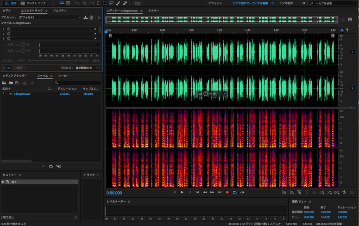Choose the Spot Healing Brush tool
359x226 pixels.
pos(125,3)
